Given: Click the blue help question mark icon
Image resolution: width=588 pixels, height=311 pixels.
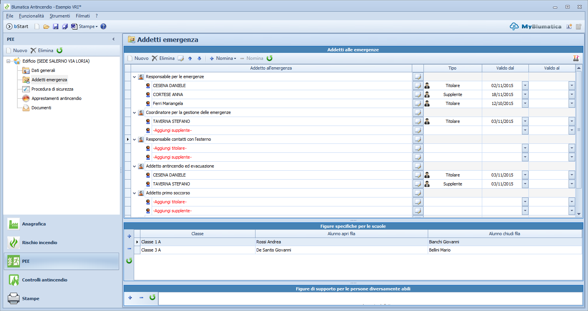Looking at the screenshot, I should point(103,26).
